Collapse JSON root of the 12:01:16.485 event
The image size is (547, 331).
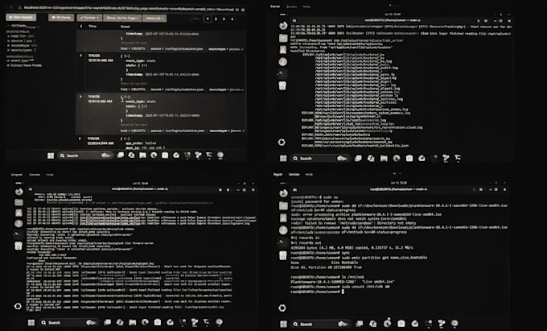point(127,56)
